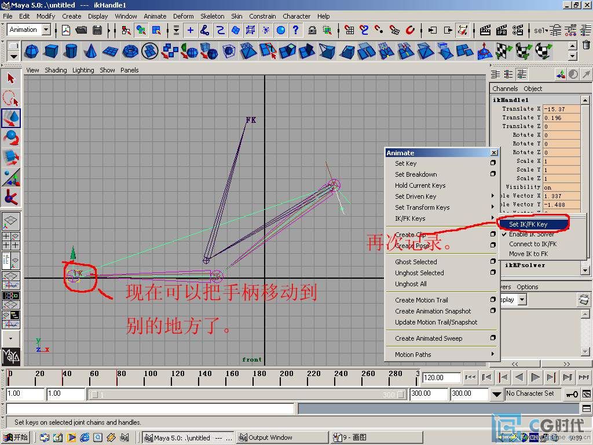Viewport: 593px width, 445px height.
Task: Open Output Window from taskbar
Action: tap(281, 438)
